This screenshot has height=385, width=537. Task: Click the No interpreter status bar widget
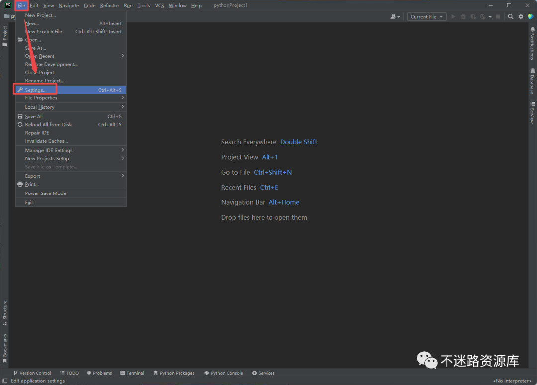512,381
